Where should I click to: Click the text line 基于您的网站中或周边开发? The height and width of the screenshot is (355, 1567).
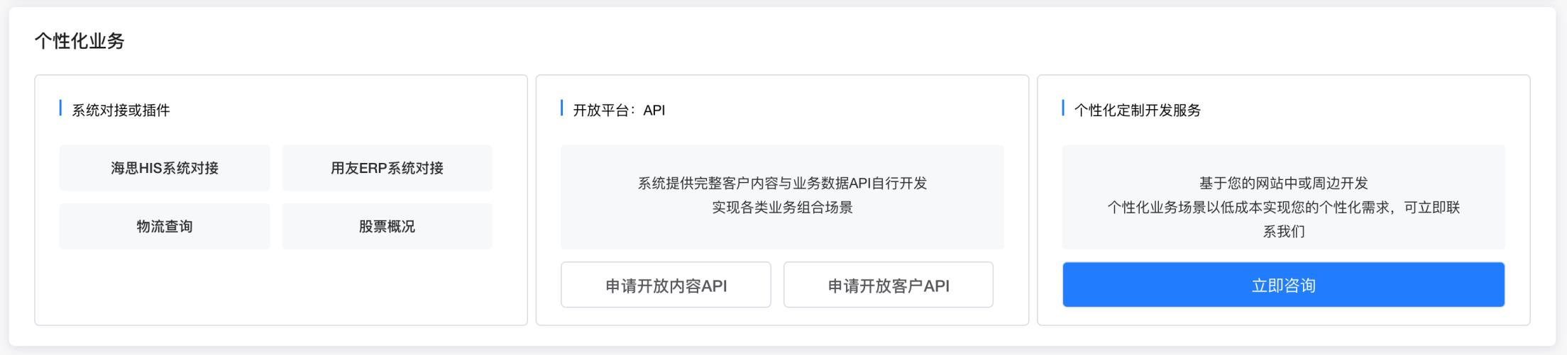tap(1283, 184)
